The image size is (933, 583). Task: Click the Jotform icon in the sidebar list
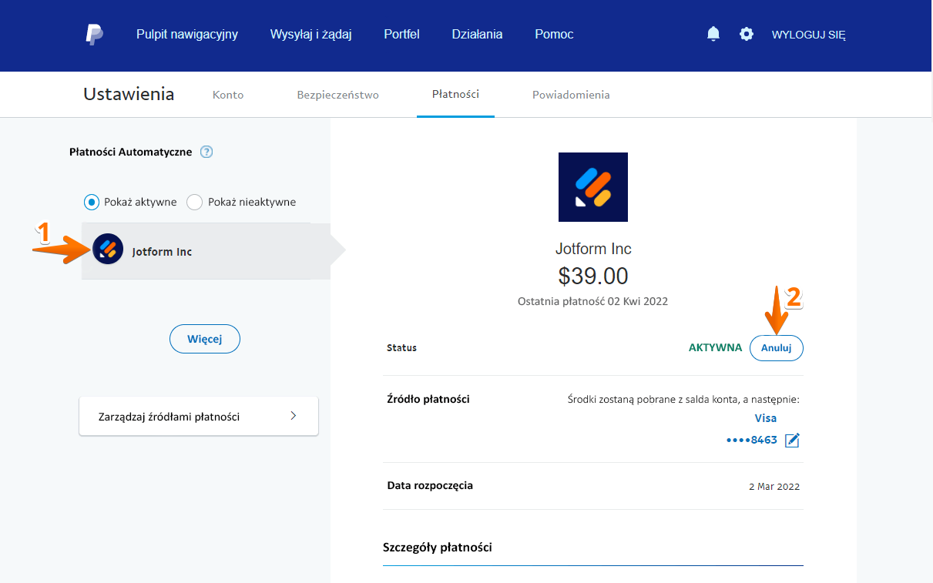click(108, 249)
